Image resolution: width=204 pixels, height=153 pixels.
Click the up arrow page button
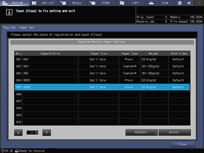click(18, 132)
